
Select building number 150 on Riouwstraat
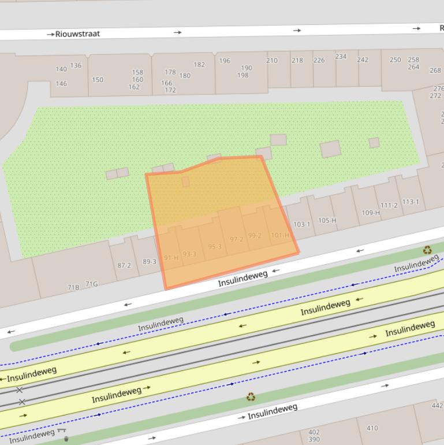[x=98, y=80]
